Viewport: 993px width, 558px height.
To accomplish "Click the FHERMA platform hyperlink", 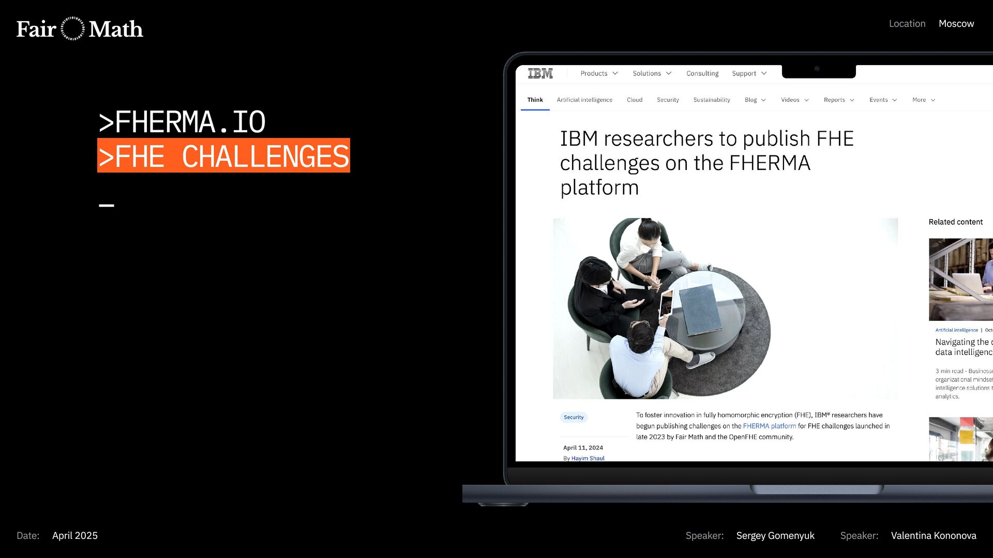I will coord(769,426).
